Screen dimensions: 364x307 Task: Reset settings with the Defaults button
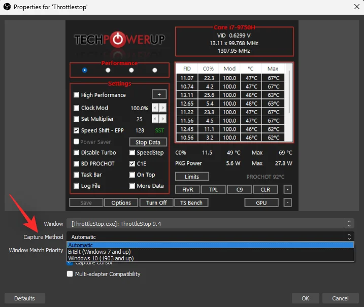point(24,298)
